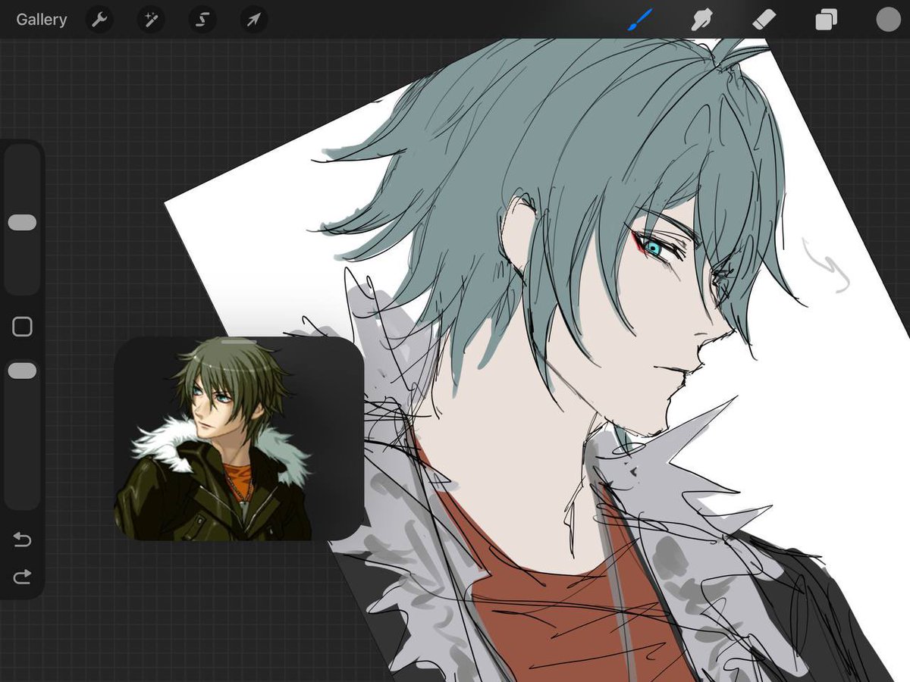
Task: Click the brush opacity slider handle
Action: click(22, 371)
